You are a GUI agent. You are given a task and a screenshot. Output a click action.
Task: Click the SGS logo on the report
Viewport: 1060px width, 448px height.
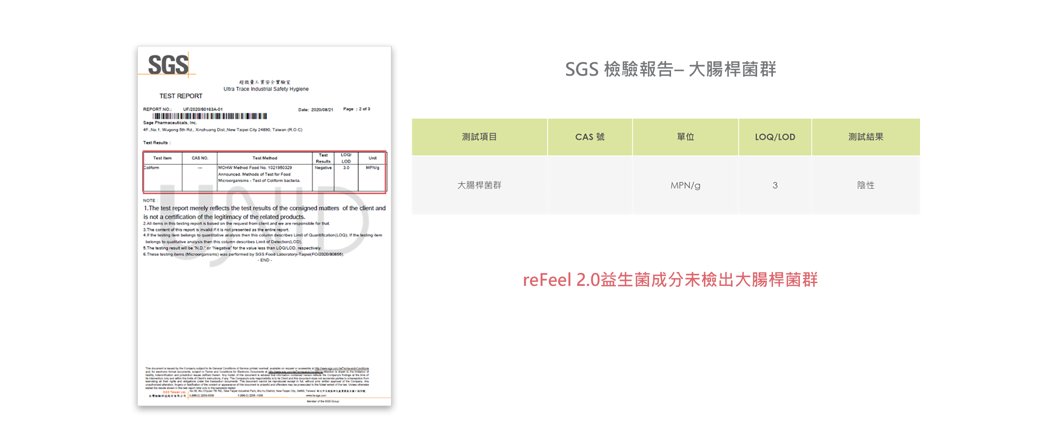[168, 65]
